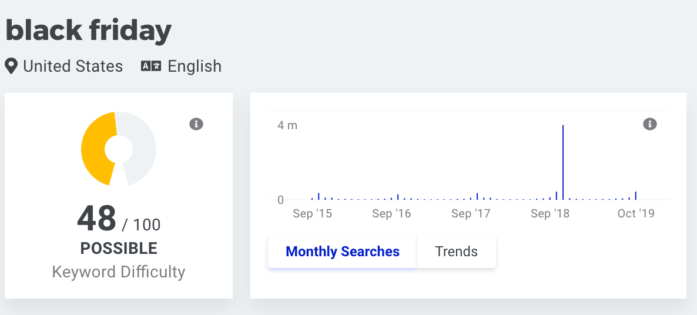The width and height of the screenshot is (697, 315).
Task: Click info icon in searches chart card
Action: pyautogui.click(x=649, y=124)
